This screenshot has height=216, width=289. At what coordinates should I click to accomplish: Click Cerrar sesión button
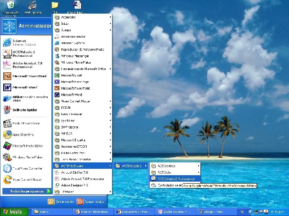61,202
